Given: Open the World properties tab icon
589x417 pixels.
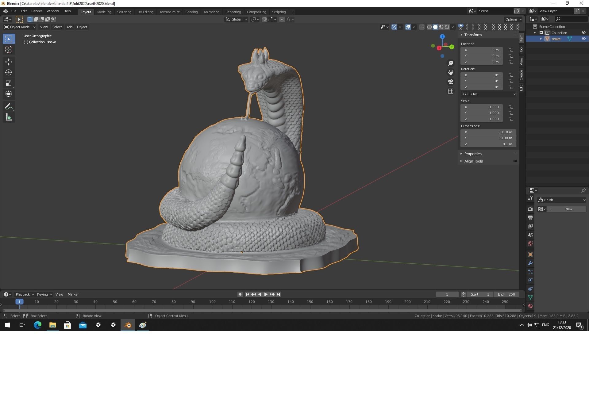Looking at the screenshot, I should click(530, 243).
